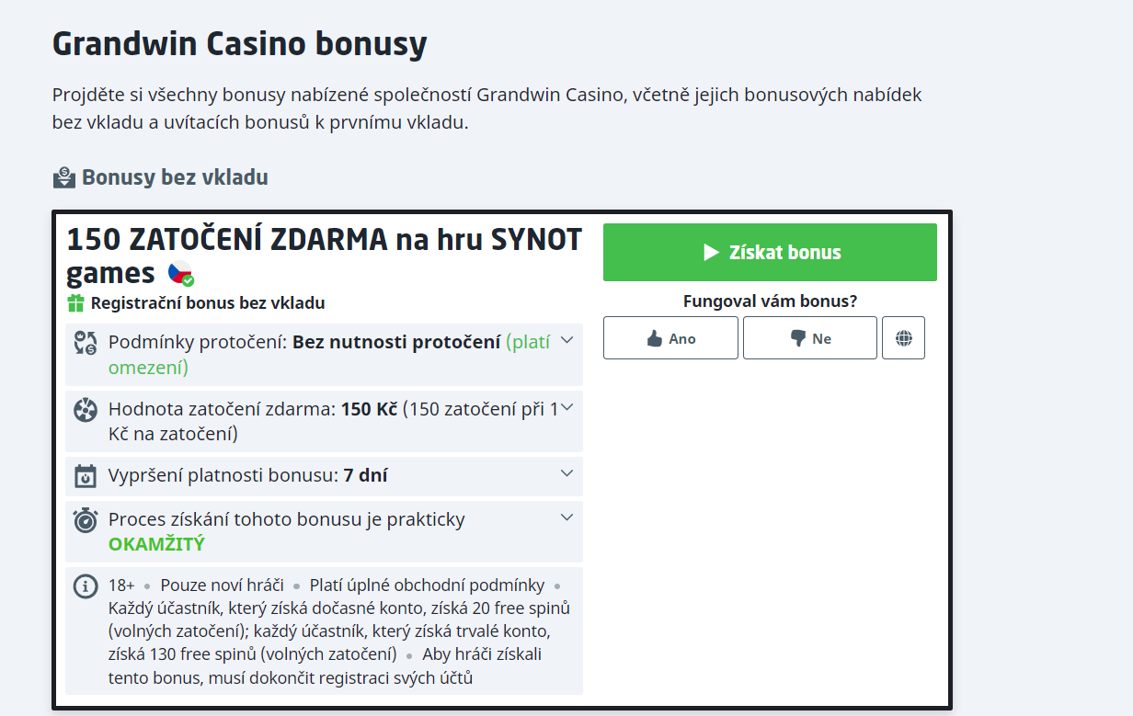Expand the Vypršení platnosti bonusu chevron
The width and height of the screenshot is (1133, 716).
(x=567, y=473)
